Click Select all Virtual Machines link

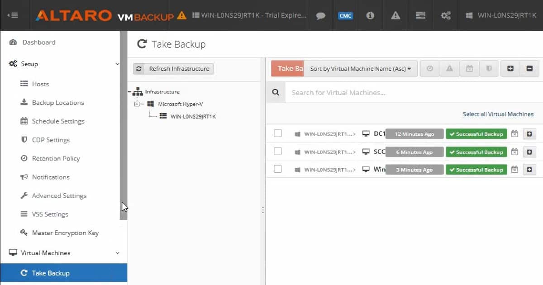[498, 114]
